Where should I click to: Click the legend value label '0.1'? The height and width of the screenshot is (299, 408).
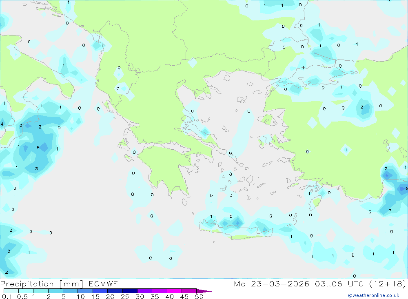pos(7,297)
